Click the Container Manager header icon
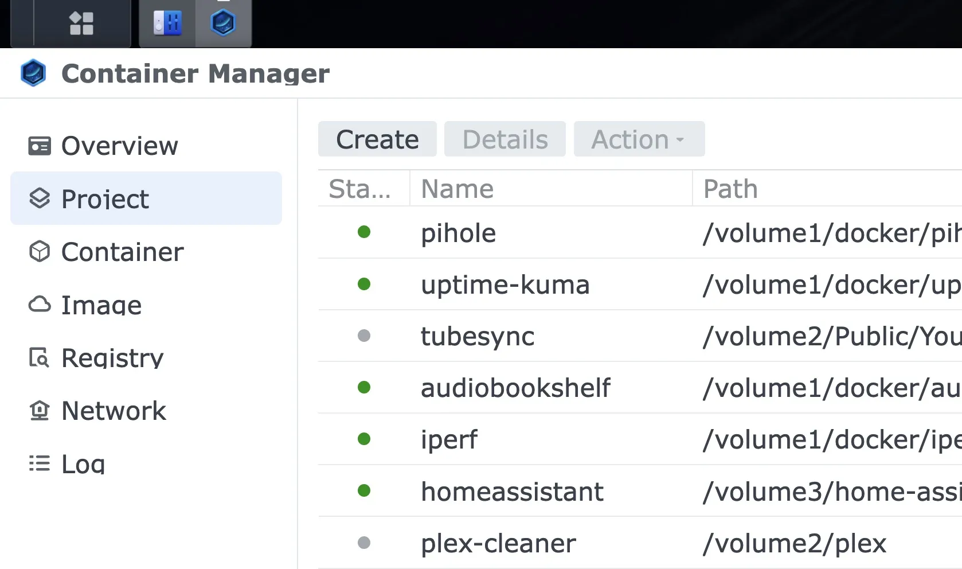Image resolution: width=962 pixels, height=569 pixels. (x=33, y=73)
